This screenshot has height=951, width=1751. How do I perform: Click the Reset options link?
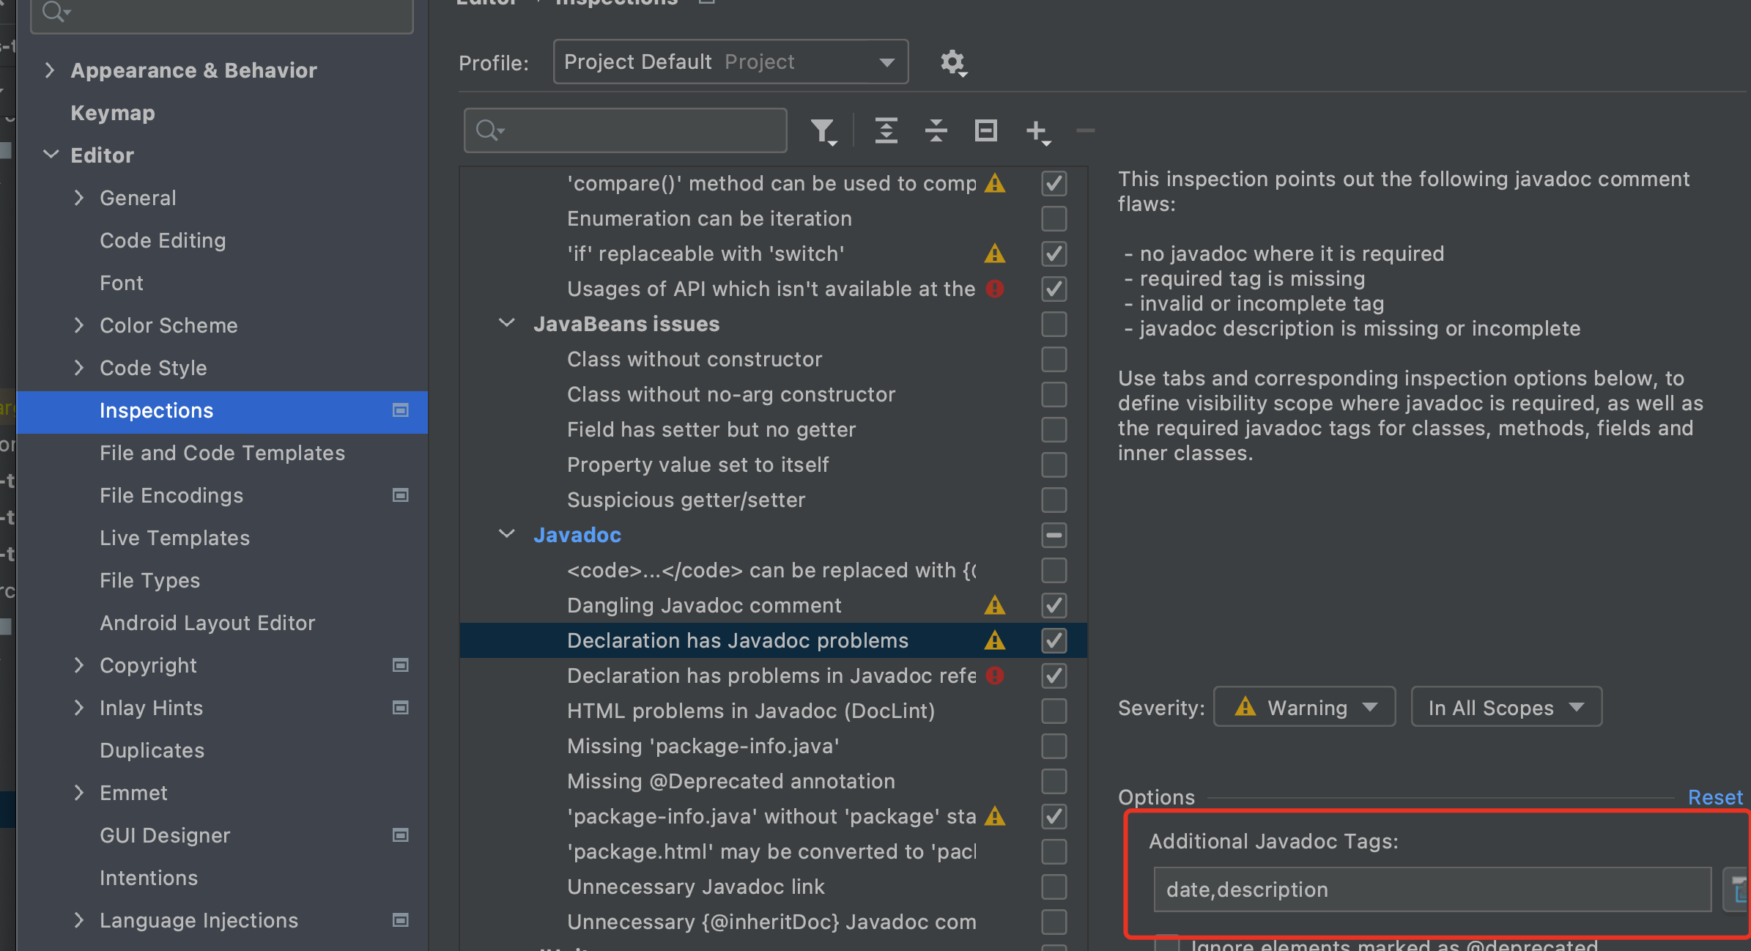coord(1714,797)
